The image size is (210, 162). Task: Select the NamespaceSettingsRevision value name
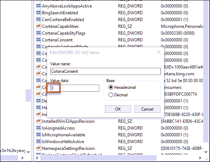pos(68,148)
